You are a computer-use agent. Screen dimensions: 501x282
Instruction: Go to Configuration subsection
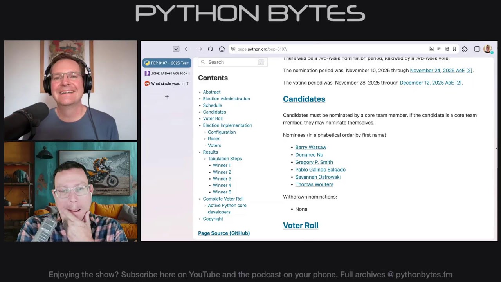(222, 132)
